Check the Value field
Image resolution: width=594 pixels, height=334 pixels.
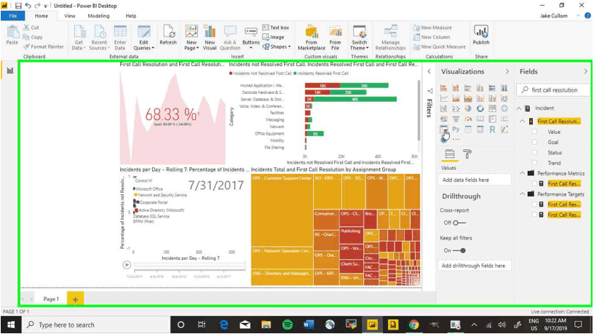(534, 132)
